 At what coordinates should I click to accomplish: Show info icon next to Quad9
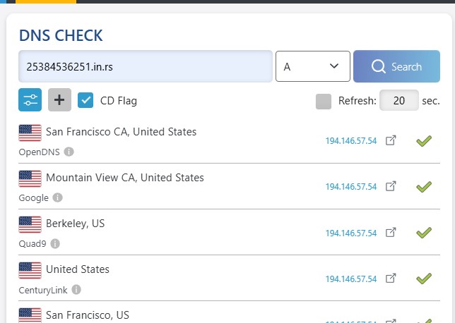tap(55, 243)
